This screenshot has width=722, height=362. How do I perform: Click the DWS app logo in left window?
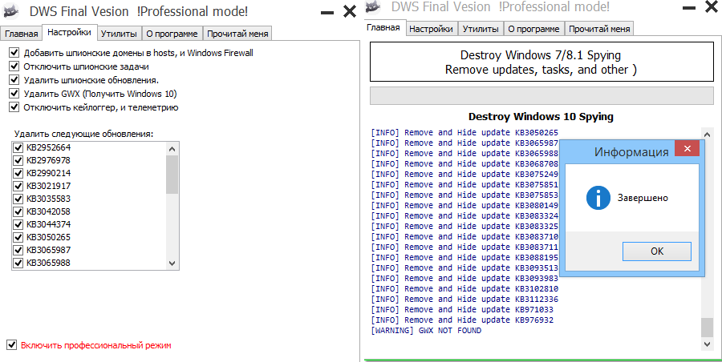(x=11, y=11)
